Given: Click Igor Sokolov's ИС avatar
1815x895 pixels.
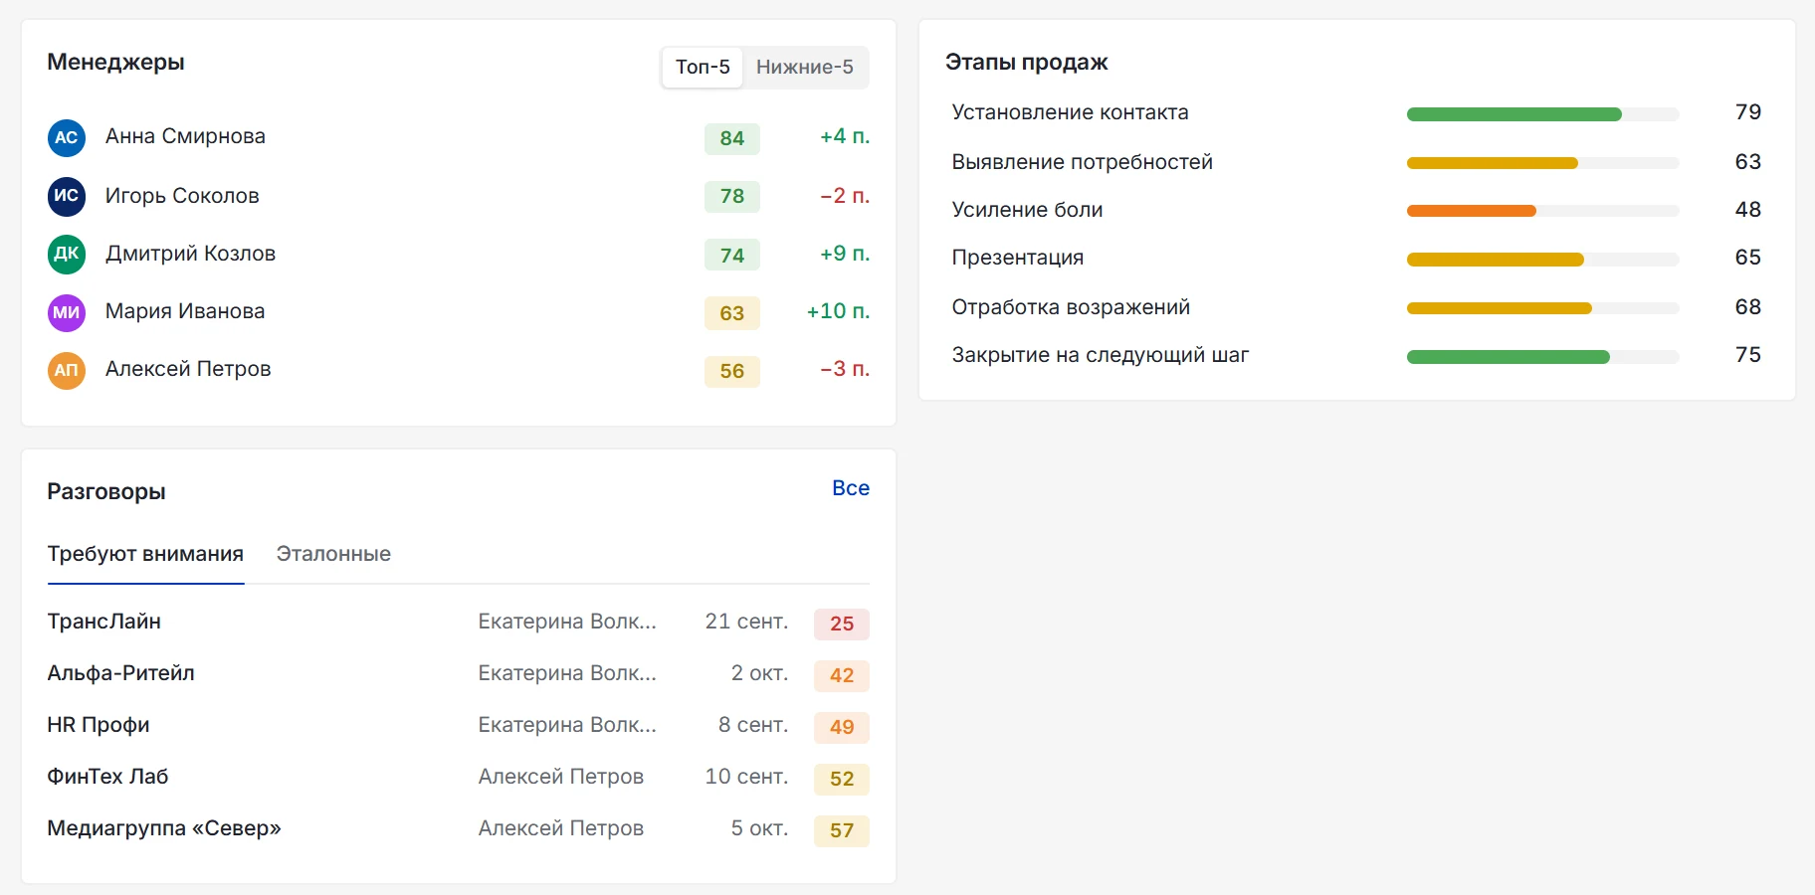Looking at the screenshot, I should click(67, 196).
